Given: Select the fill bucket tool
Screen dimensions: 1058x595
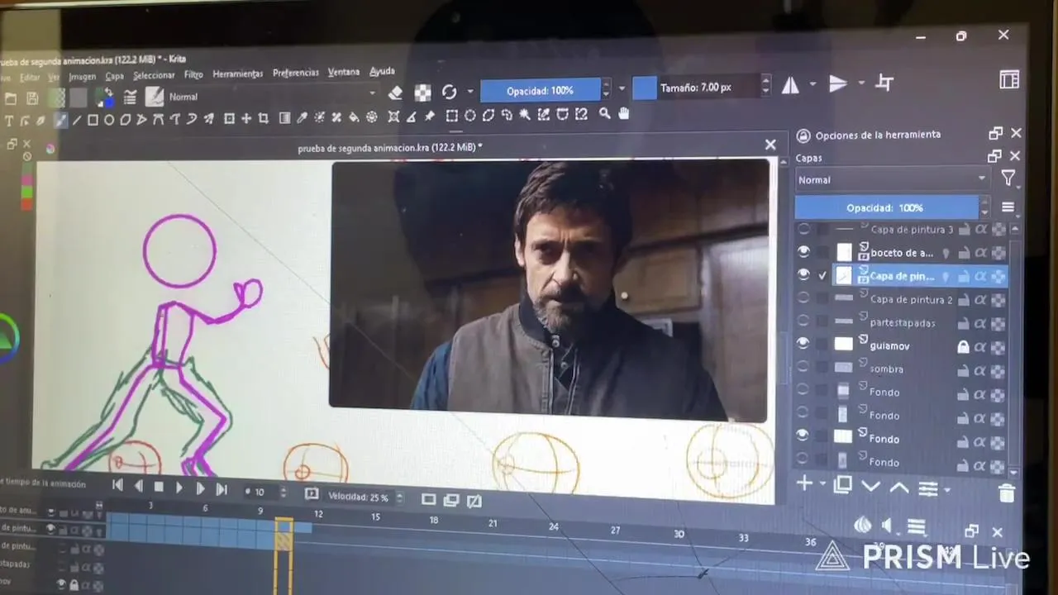Looking at the screenshot, I should (355, 117).
